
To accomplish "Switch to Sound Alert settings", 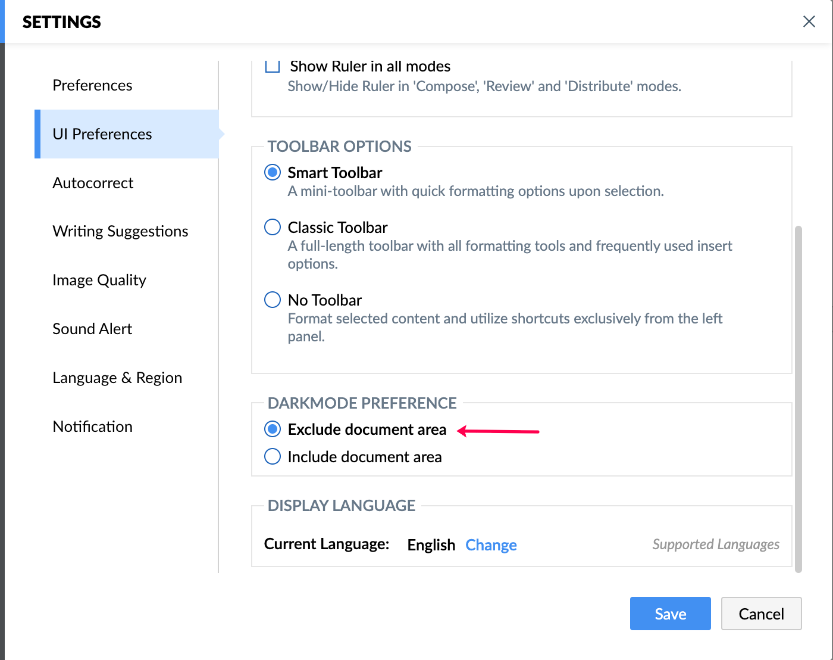I will click(92, 329).
